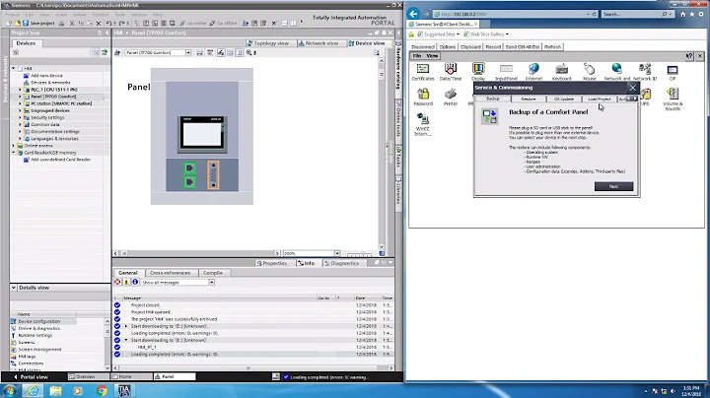Click the zoom magnifier icon in device view toolbar
Screen dimensions: 710x398
coord(249,53)
